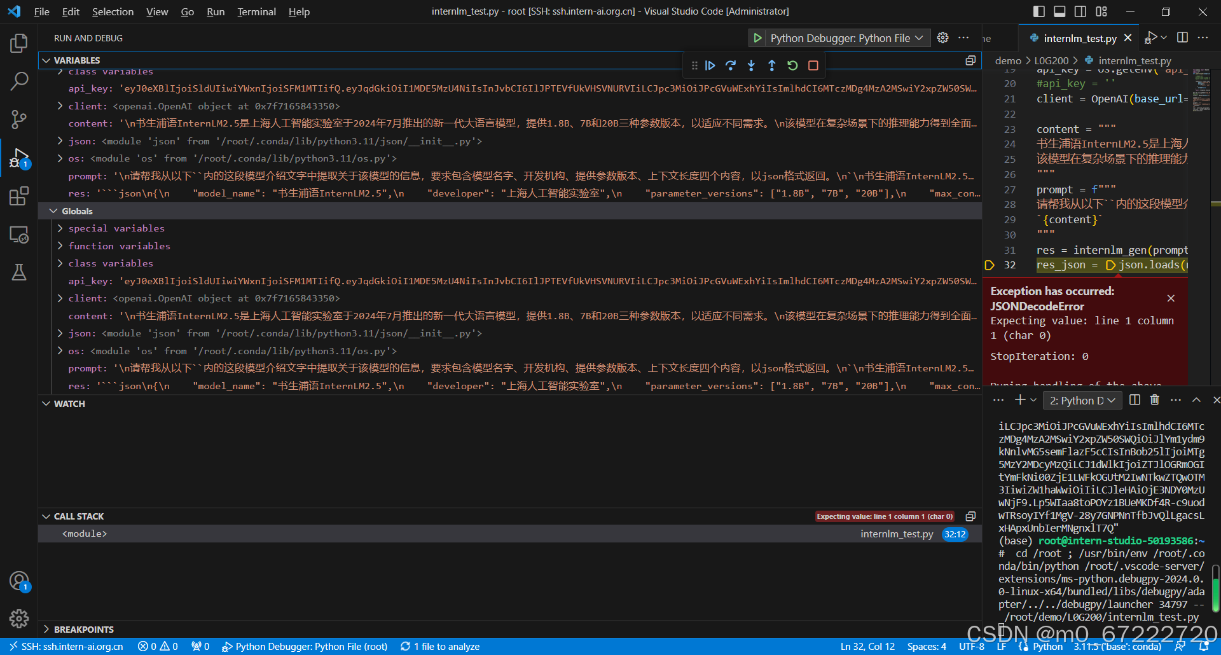Open the Extensions view
Image resolution: width=1221 pixels, height=655 pixels.
19,196
